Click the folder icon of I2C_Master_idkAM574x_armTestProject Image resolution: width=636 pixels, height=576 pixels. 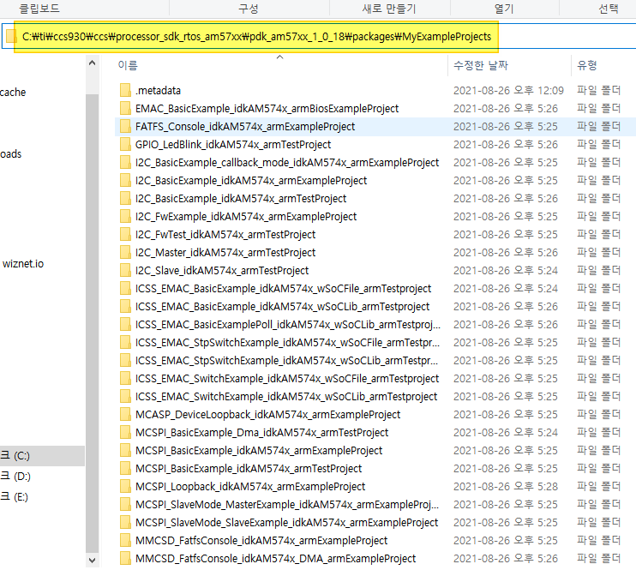[125, 252]
